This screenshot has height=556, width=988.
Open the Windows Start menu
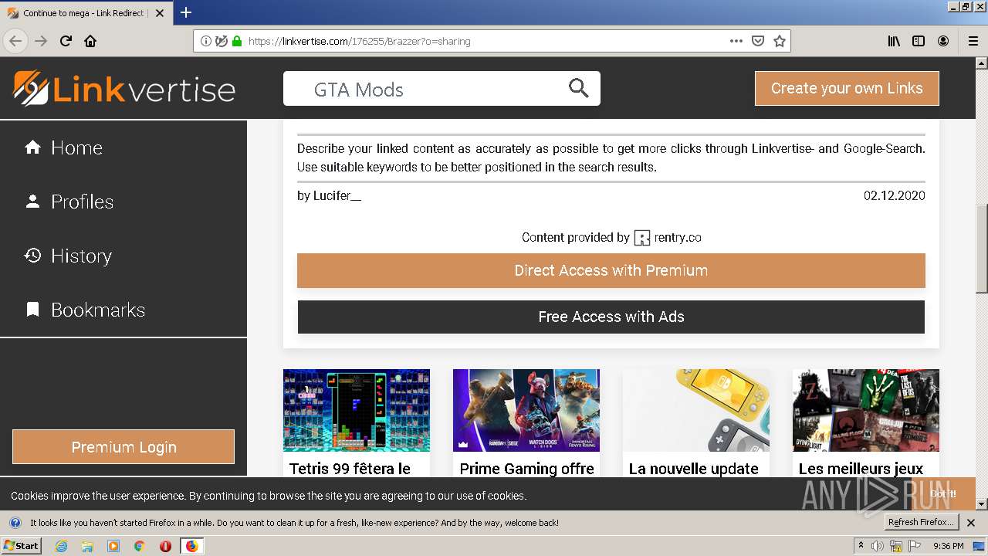[21, 546]
